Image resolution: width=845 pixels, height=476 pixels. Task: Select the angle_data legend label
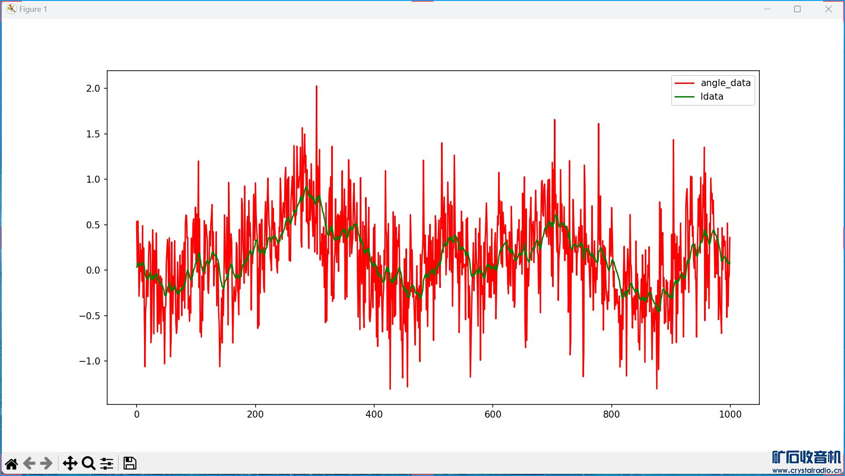click(x=726, y=83)
